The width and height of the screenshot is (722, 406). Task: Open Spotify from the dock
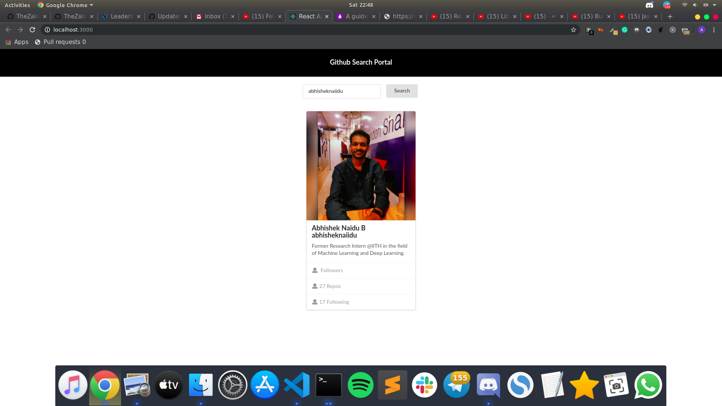coord(360,385)
